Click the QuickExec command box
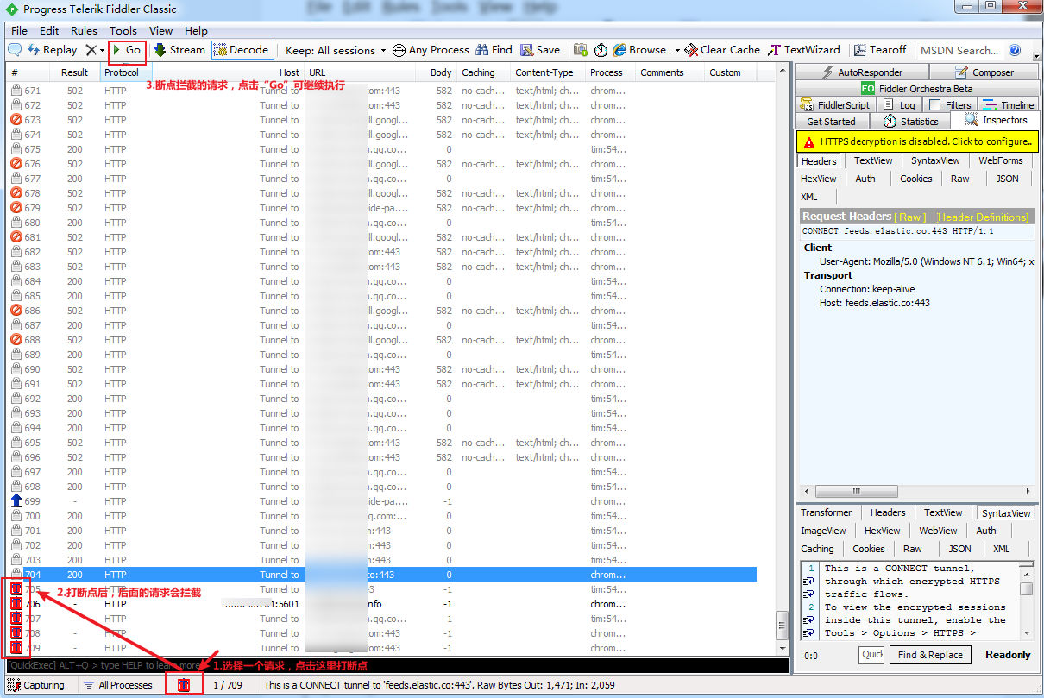This screenshot has width=1044, height=698. pos(397,666)
